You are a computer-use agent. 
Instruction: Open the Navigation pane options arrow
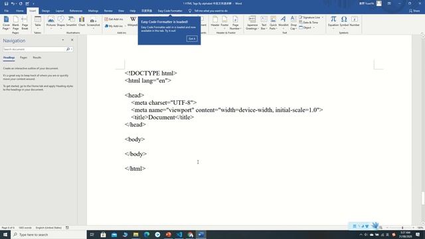pos(63,40)
